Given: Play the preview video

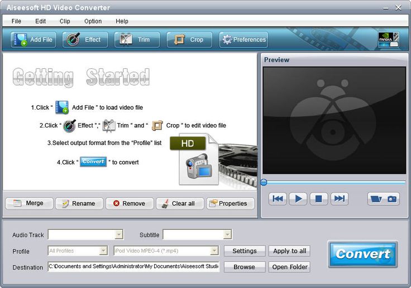Looking at the screenshot, I should pyautogui.click(x=298, y=199).
